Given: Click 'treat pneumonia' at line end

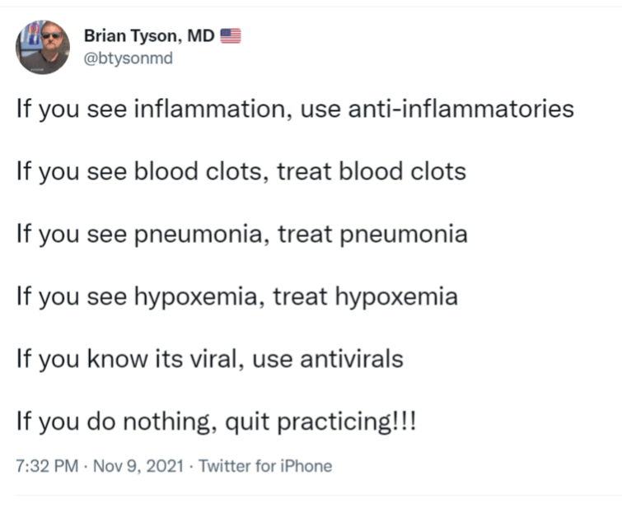Looking at the screenshot, I should tap(372, 234).
